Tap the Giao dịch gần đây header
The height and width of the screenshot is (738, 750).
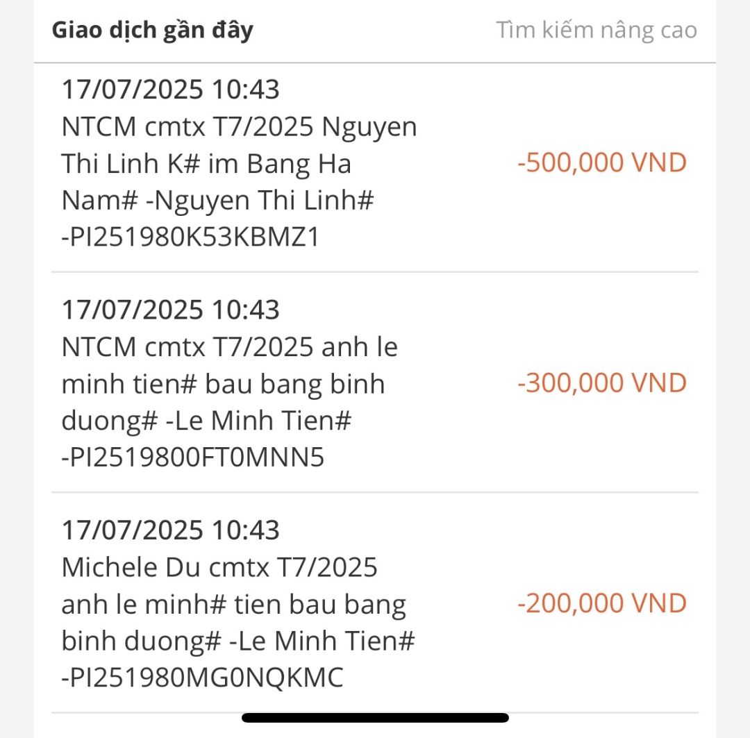(x=153, y=31)
